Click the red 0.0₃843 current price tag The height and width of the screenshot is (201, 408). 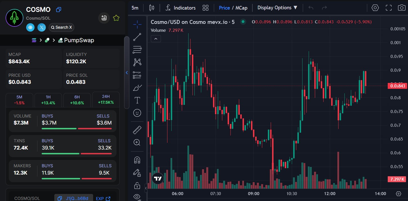(397, 86)
